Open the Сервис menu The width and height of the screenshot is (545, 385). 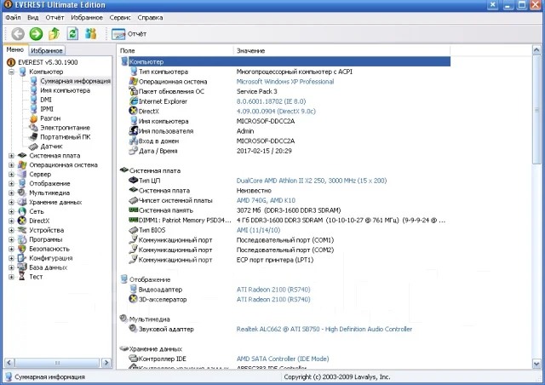(120, 17)
